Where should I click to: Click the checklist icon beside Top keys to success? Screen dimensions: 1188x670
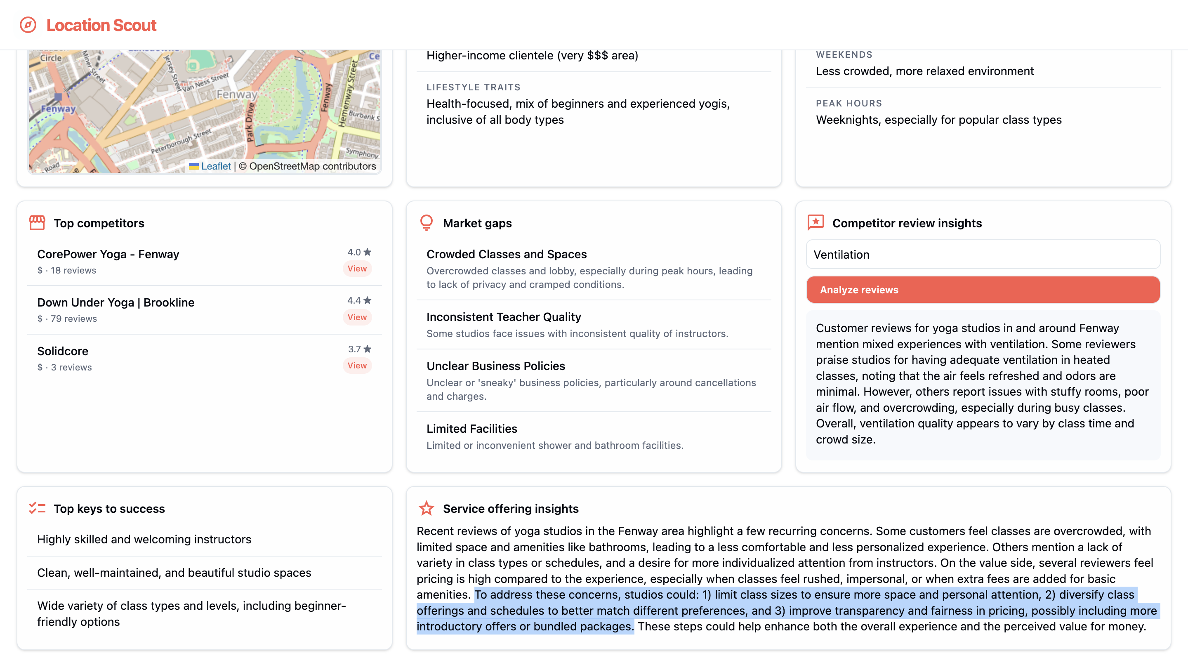(x=37, y=508)
